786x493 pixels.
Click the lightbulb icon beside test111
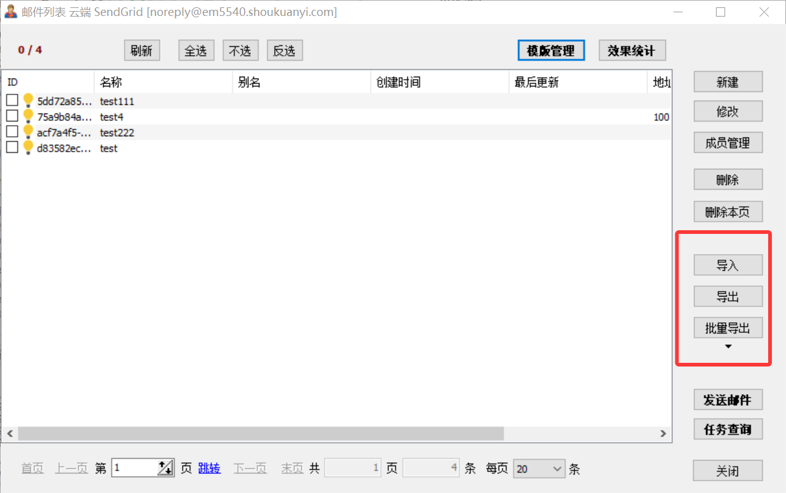(28, 101)
